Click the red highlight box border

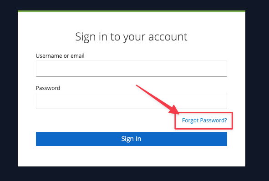point(203,113)
